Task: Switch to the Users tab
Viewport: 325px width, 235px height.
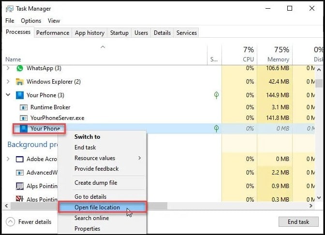Action: (x=141, y=33)
